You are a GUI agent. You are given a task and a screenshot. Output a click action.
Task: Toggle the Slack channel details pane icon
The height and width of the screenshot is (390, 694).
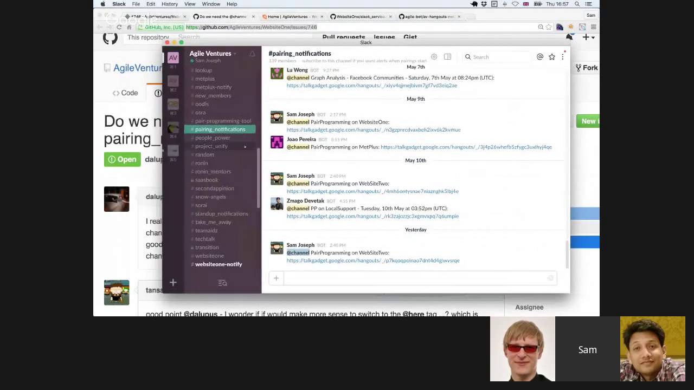pyautogui.click(x=447, y=57)
